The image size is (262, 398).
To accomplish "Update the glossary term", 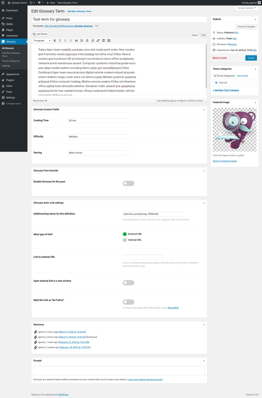I will [x=251, y=58].
